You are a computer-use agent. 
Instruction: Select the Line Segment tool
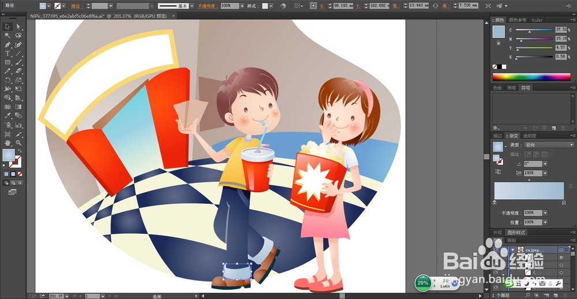tap(18, 53)
